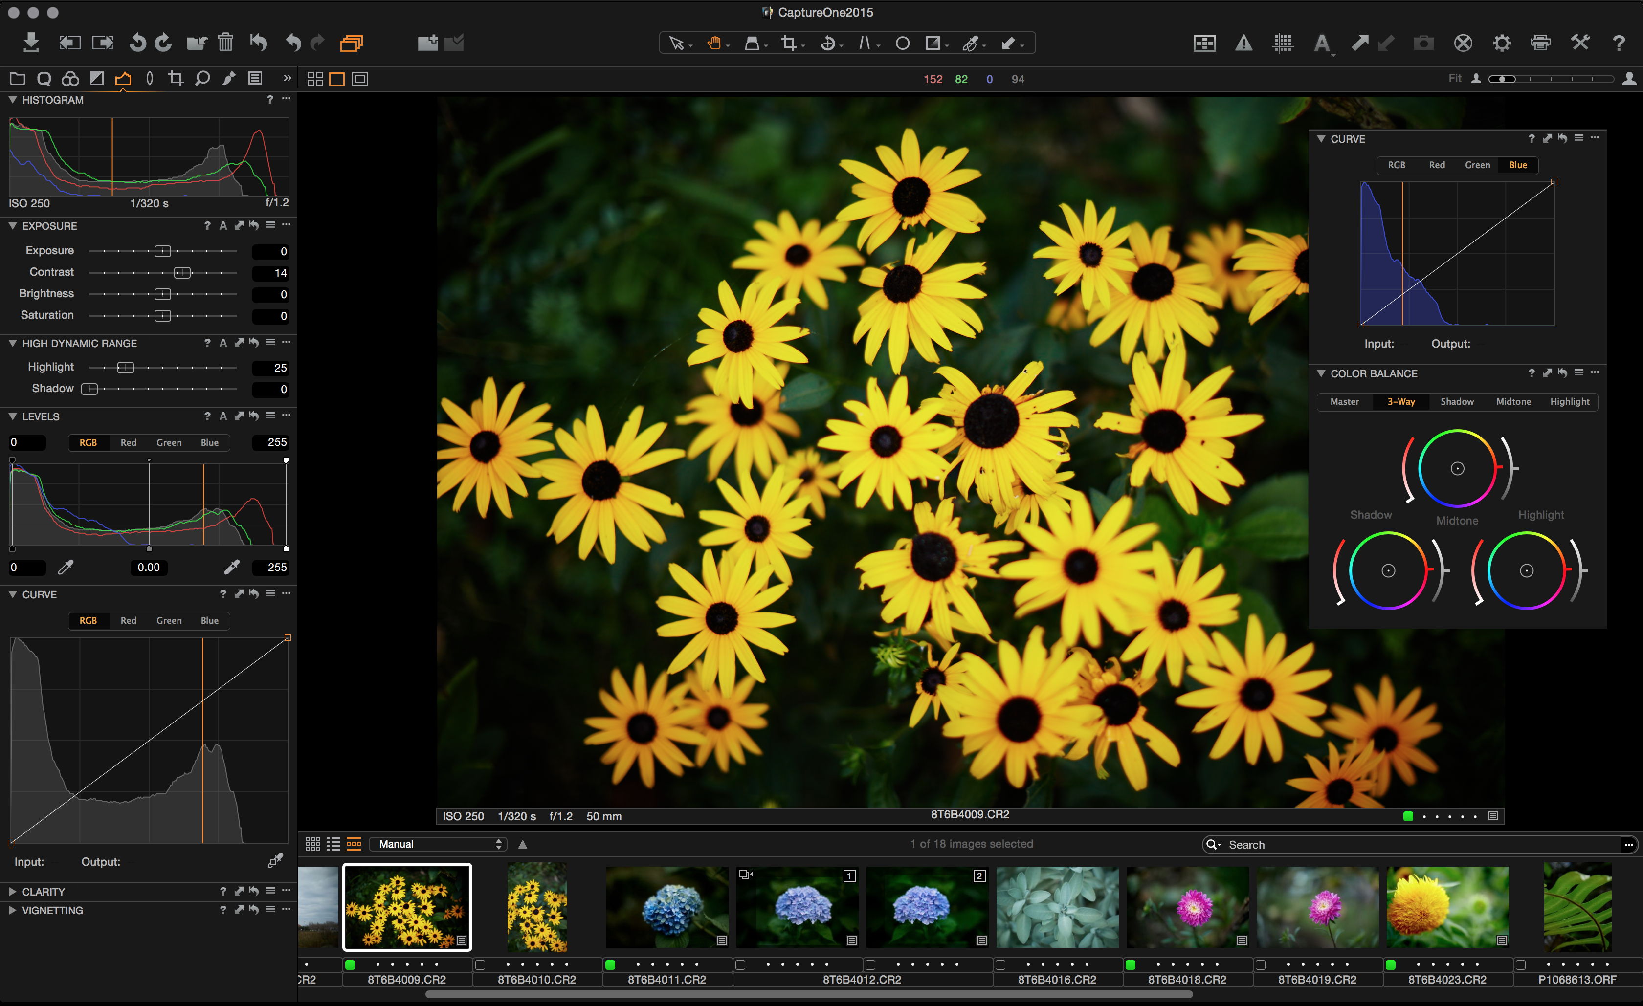Toggle the grid overlay icon

coord(1283,44)
